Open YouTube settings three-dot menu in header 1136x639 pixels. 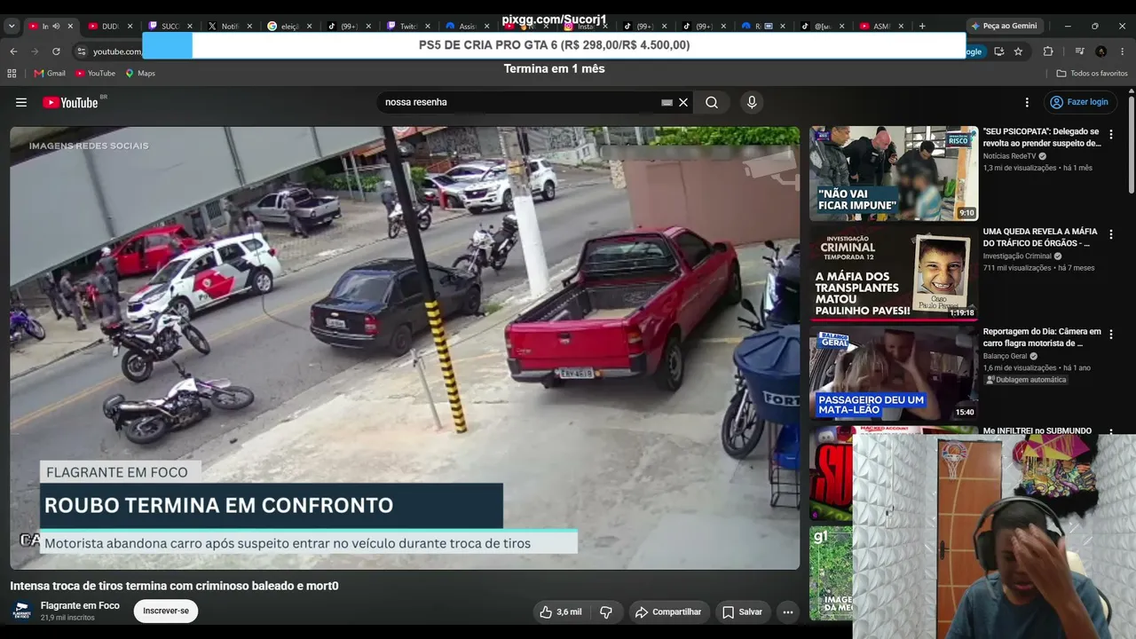pyautogui.click(x=1027, y=102)
